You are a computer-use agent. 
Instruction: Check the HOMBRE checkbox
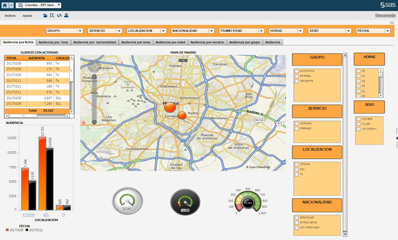[358, 119]
